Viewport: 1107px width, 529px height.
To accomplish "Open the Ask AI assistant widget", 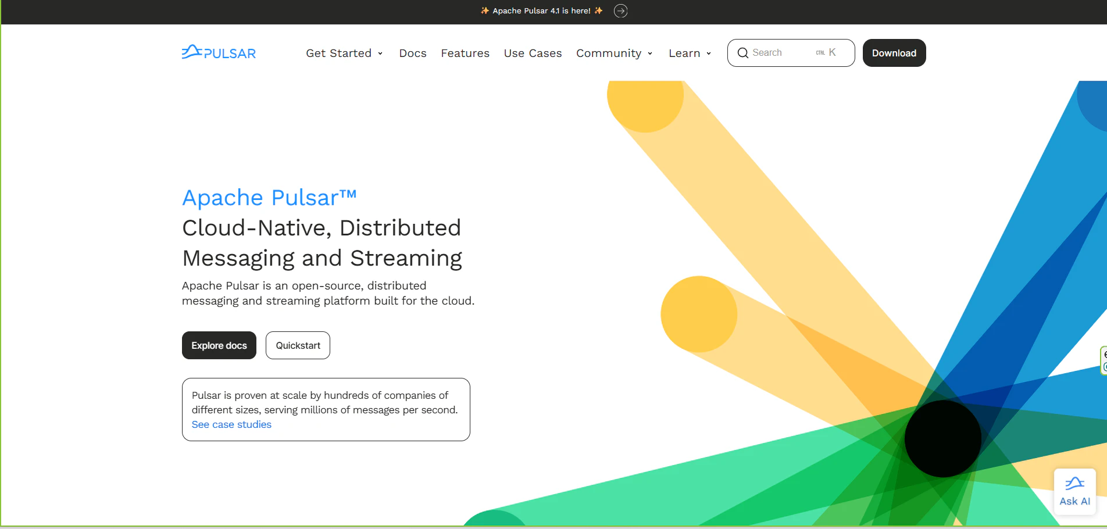I will [x=1074, y=492].
